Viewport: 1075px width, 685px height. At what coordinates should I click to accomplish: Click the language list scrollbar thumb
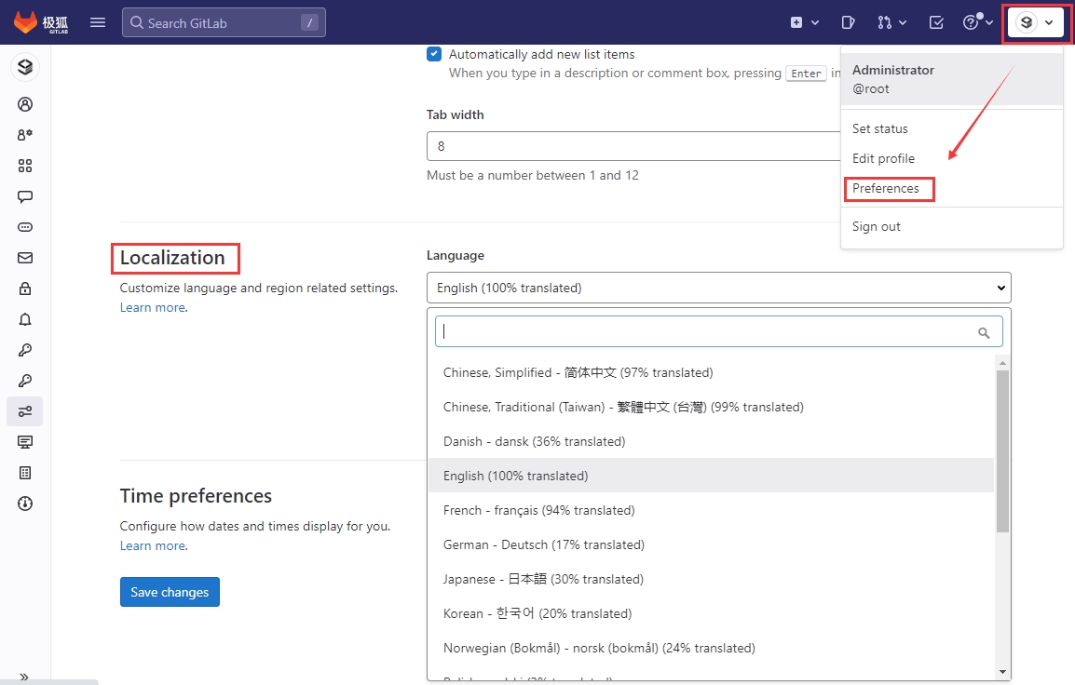(1002, 450)
